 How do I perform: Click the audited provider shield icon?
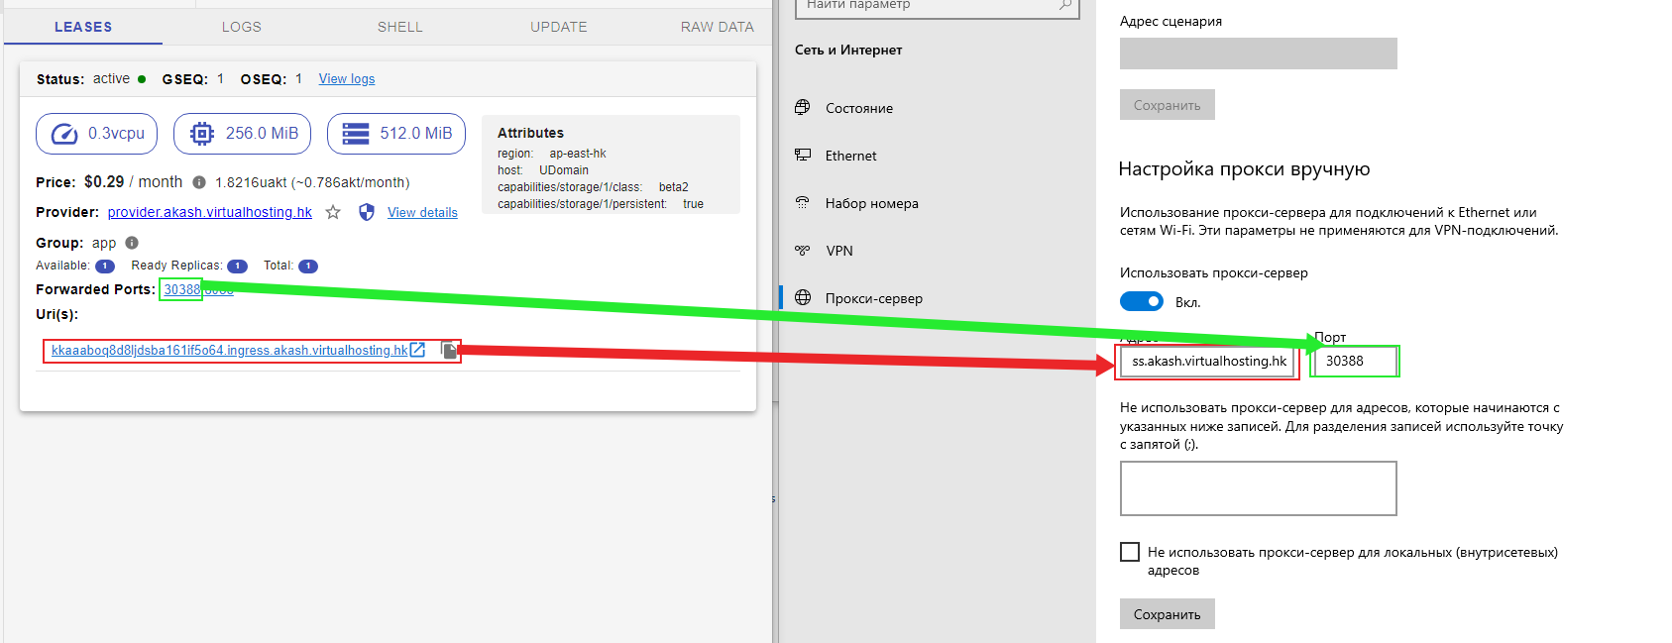(367, 212)
